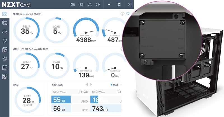Click the CPU fan speed 487 RPM dial
This screenshot has height=117, width=224.
coord(114,30)
